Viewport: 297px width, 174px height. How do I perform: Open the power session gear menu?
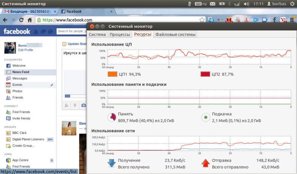pyautogui.click(x=293, y=4)
